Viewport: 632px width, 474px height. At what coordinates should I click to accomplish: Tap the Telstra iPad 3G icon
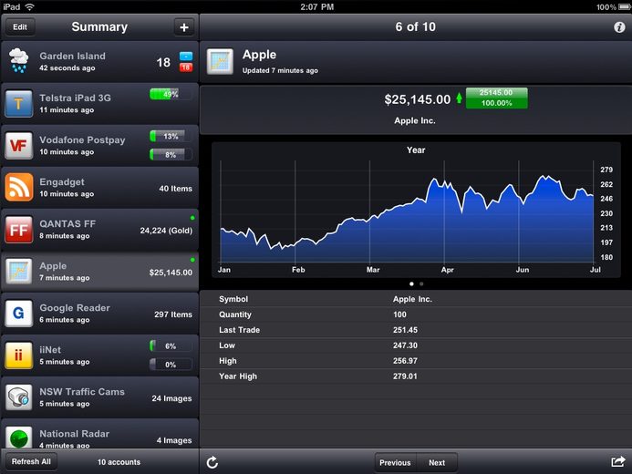[18, 104]
